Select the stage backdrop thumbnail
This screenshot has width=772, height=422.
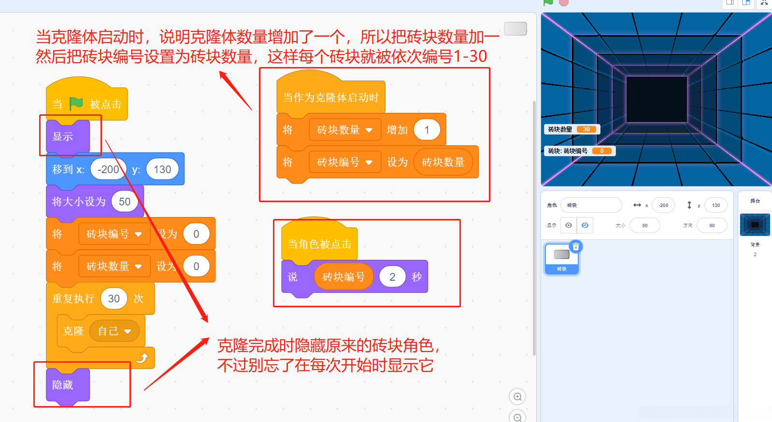coord(755,225)
